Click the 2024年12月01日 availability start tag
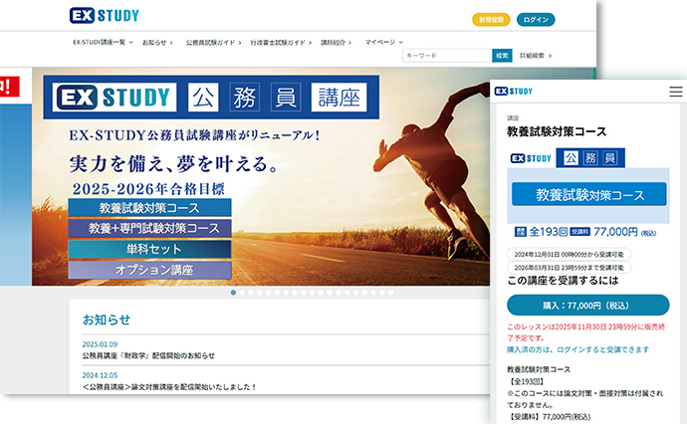The height and width of the screenshot is (424, 687). 569,254
